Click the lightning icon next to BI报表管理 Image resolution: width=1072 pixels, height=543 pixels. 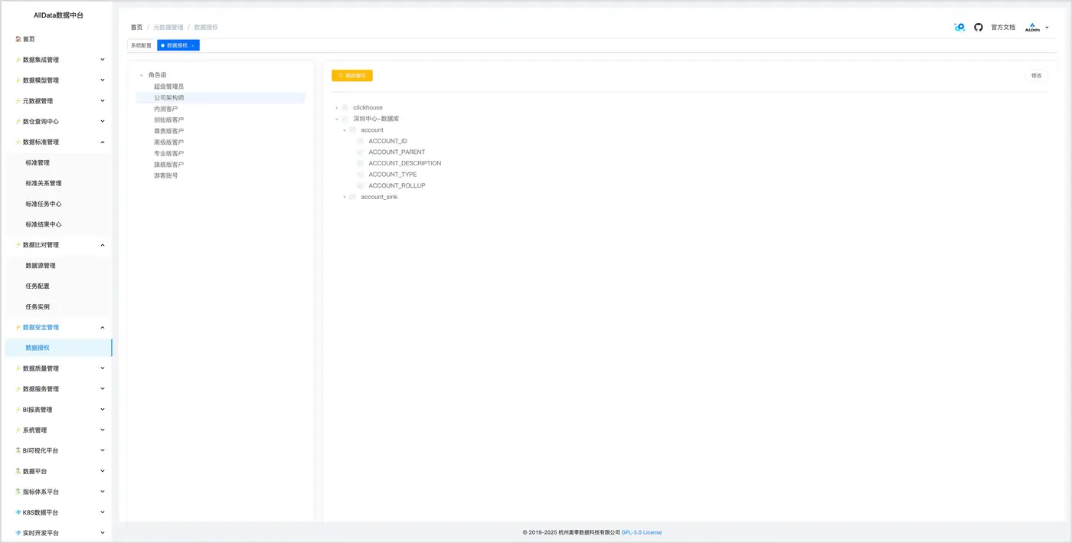[x=18, y=410]
